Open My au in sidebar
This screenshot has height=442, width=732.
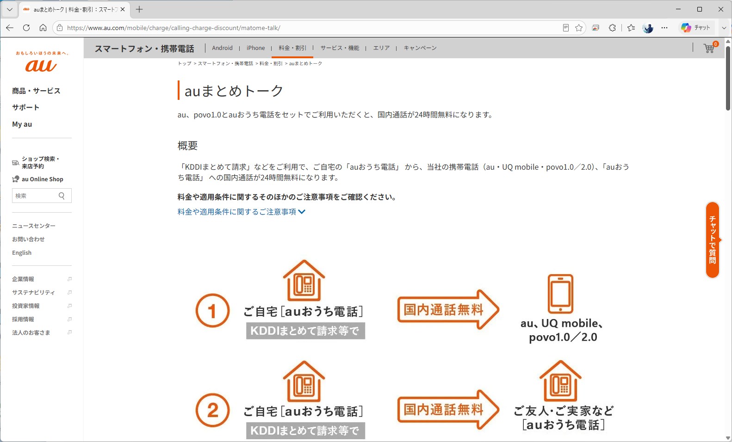[x=22, y=124]
